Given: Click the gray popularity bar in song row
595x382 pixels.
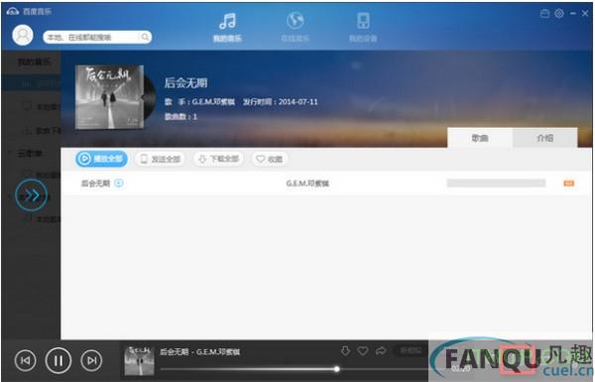Looking at the screenshot, I should tap(496, 183).
